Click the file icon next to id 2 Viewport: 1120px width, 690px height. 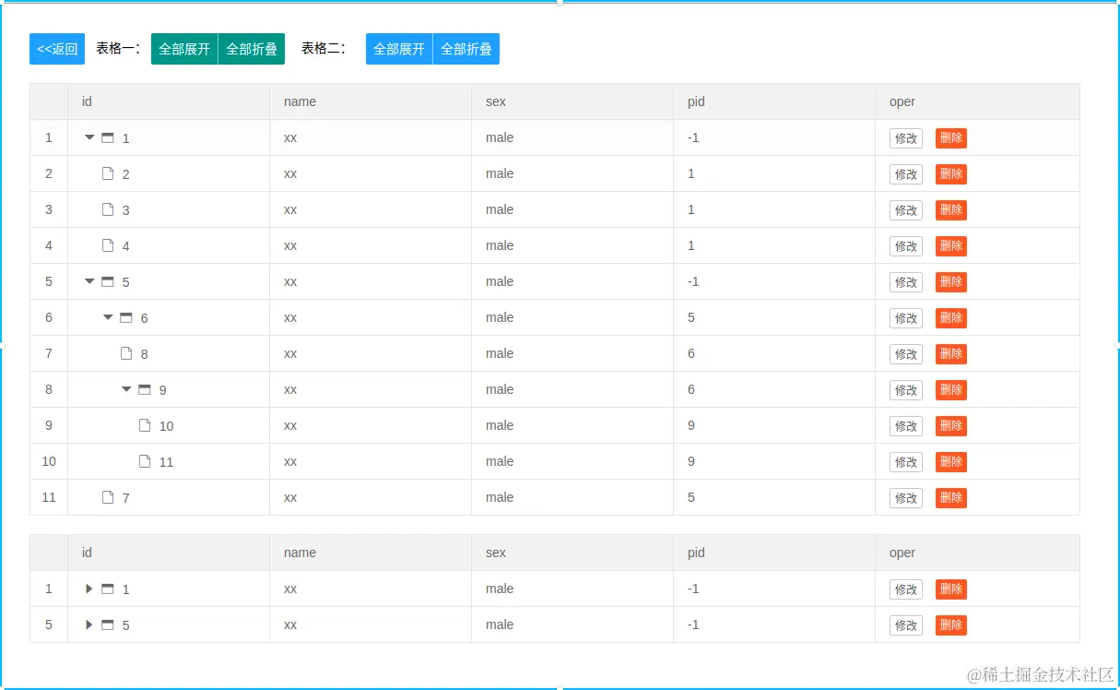108,173
